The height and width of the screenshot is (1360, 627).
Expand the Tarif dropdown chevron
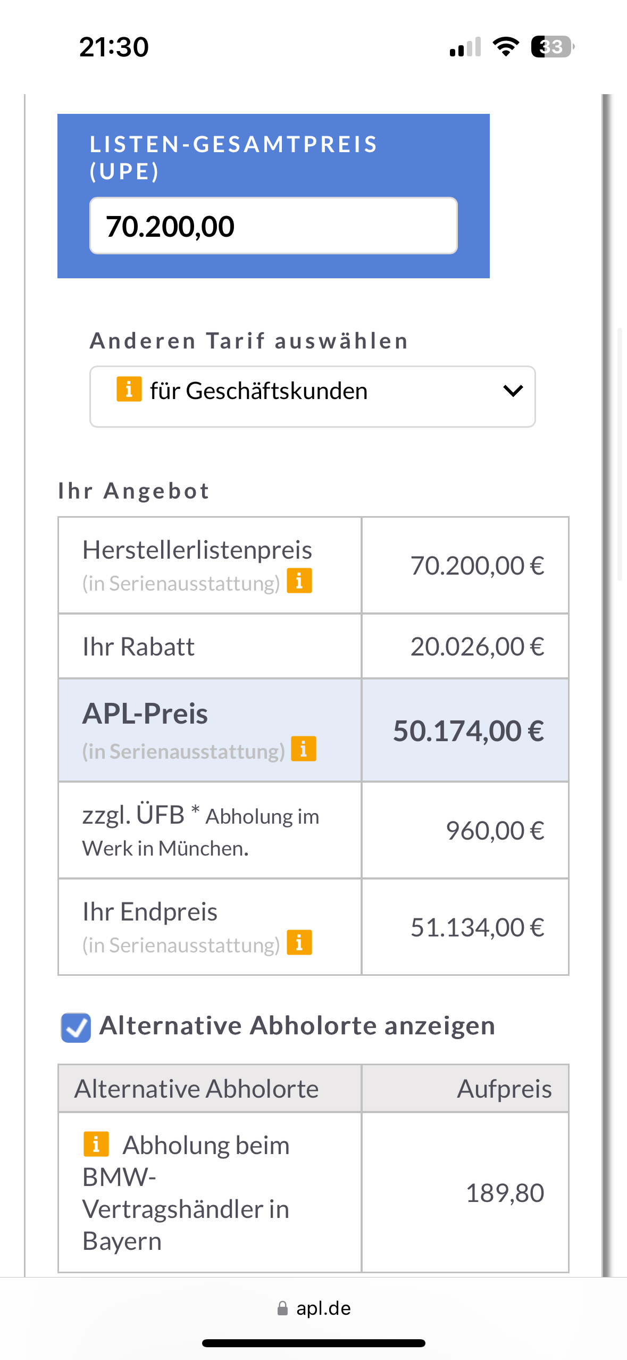point(513,391)
